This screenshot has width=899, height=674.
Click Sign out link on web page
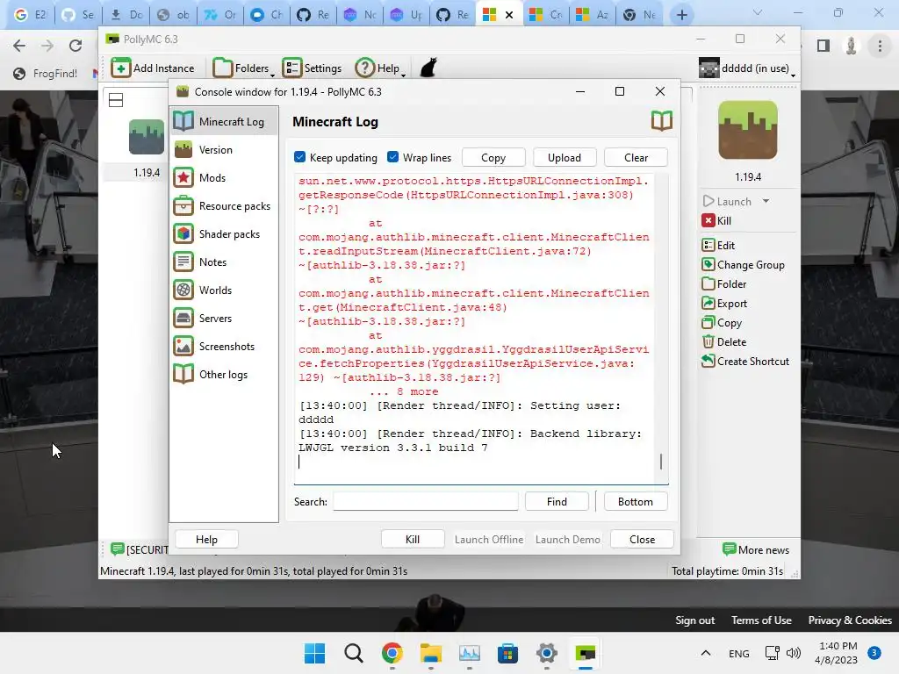(695, 620)
